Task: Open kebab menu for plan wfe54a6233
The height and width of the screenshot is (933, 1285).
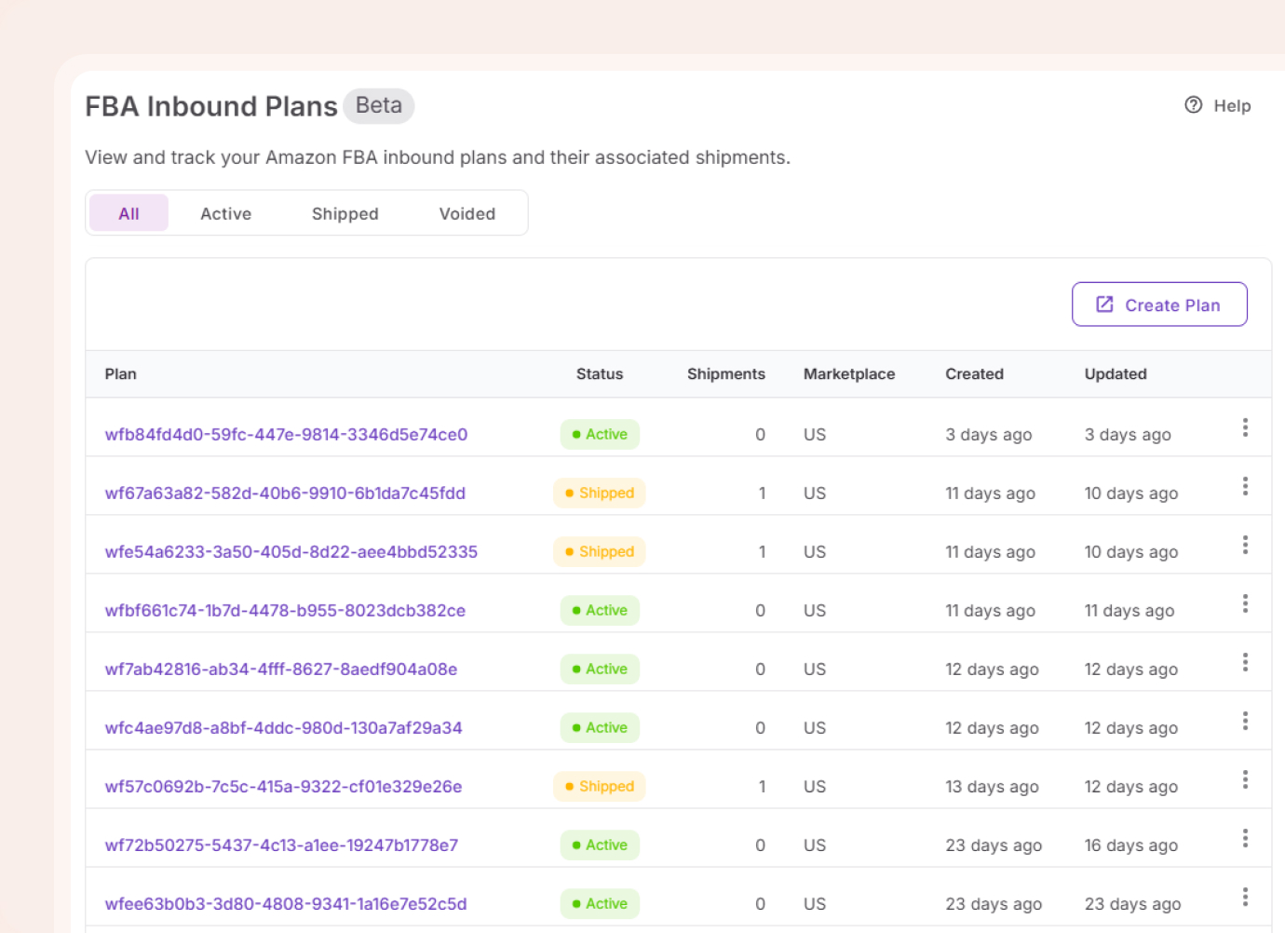Action: [x=1244, y=545]
